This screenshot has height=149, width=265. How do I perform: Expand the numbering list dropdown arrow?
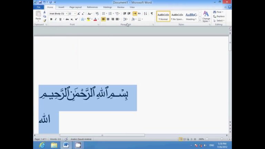(113, 13)
